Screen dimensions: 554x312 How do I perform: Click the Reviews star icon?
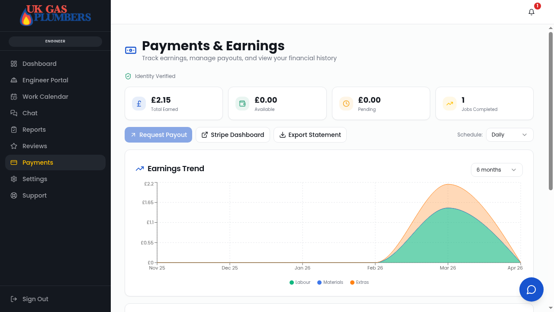click(x=14, y=146)
